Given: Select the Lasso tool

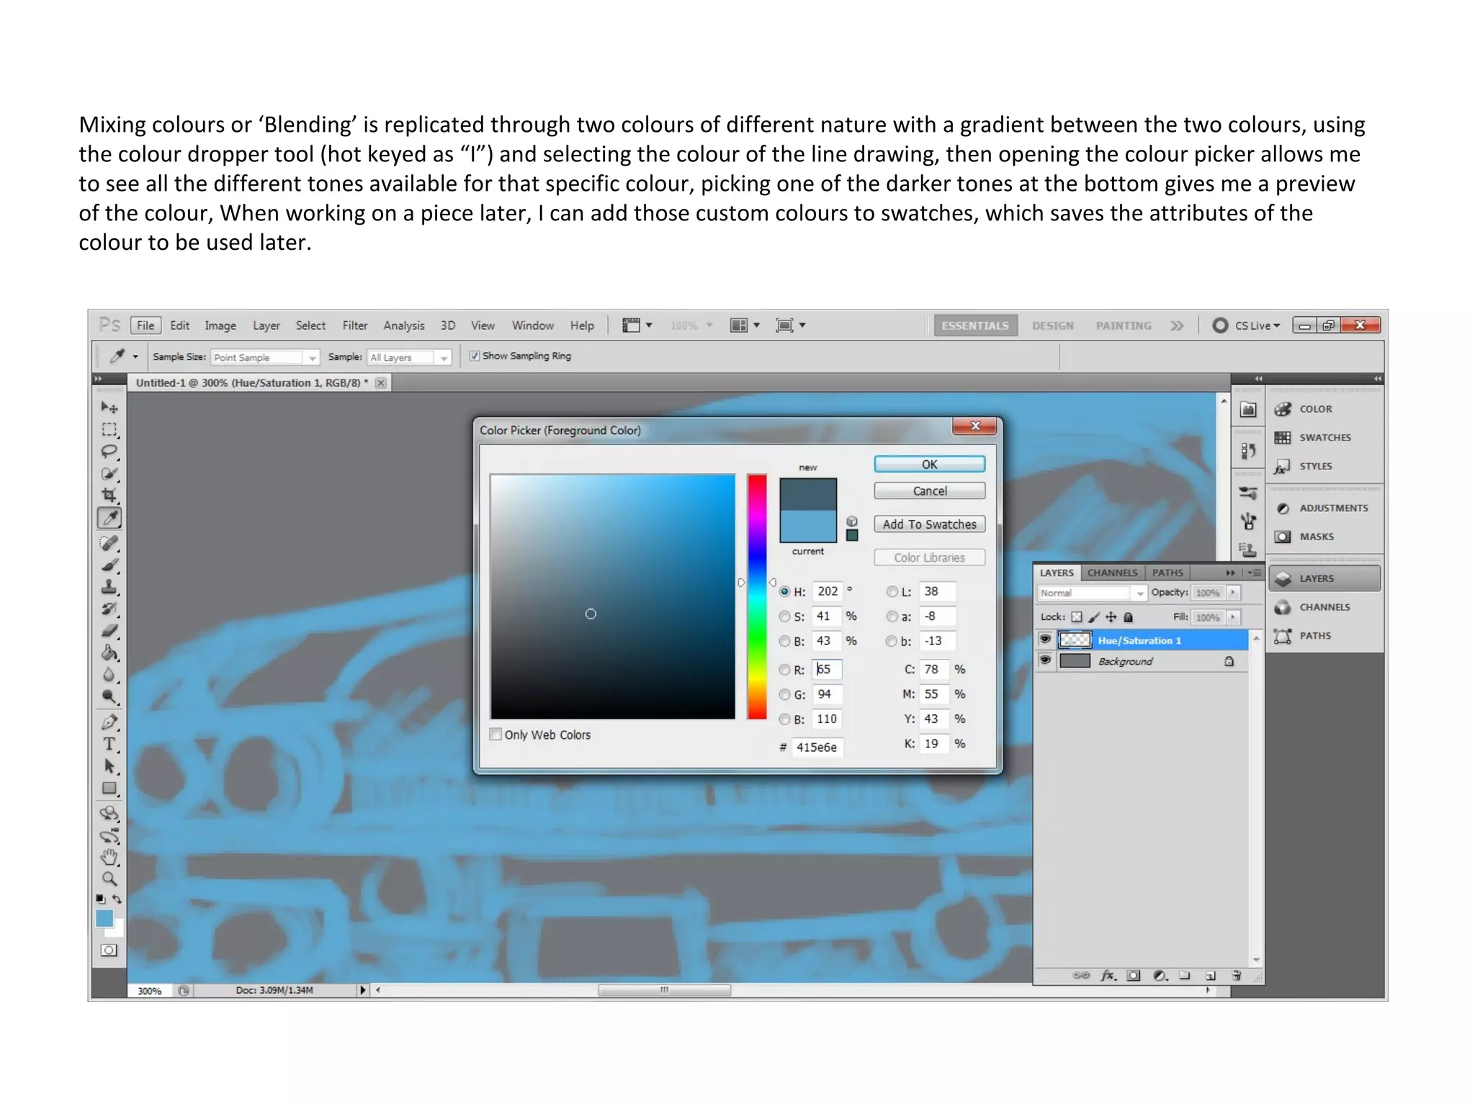Looking at the screenshot, I should tap(109, 451).
